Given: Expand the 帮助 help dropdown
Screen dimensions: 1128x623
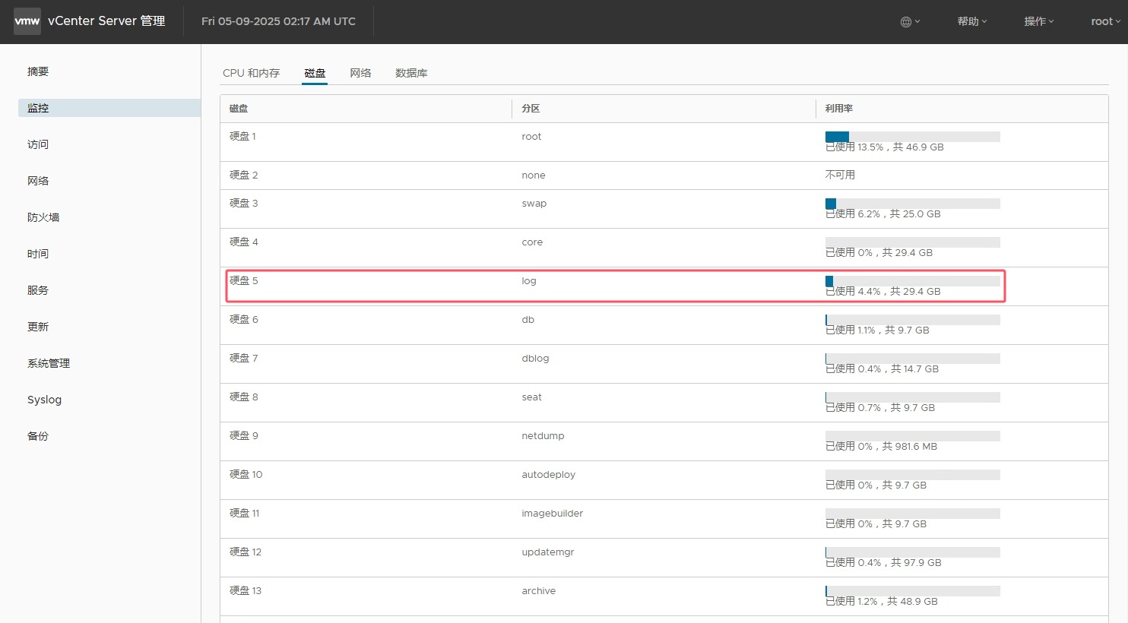Looking at the screenshot, I should tap(971, 21).
